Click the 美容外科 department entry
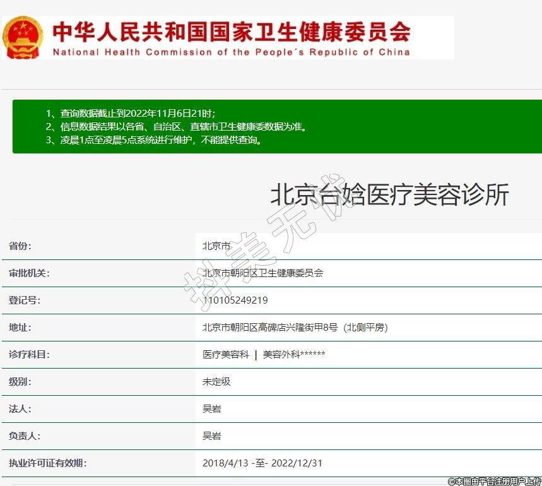Viewport: 542px width, 486px height. pyautogui.click(x=293, y=355)
